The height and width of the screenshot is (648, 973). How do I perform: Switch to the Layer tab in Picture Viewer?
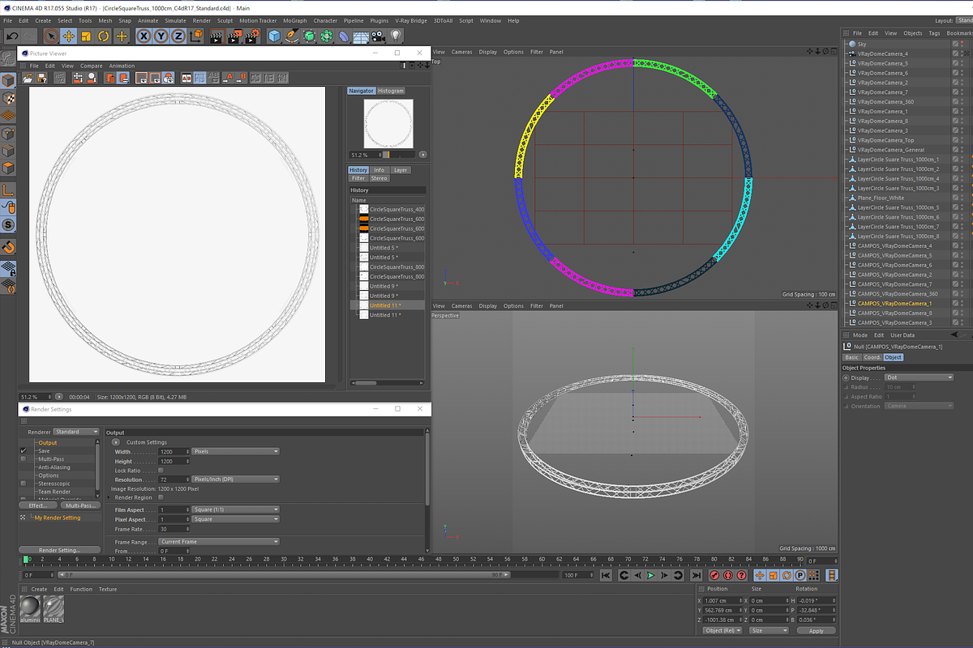pos(401,170)
